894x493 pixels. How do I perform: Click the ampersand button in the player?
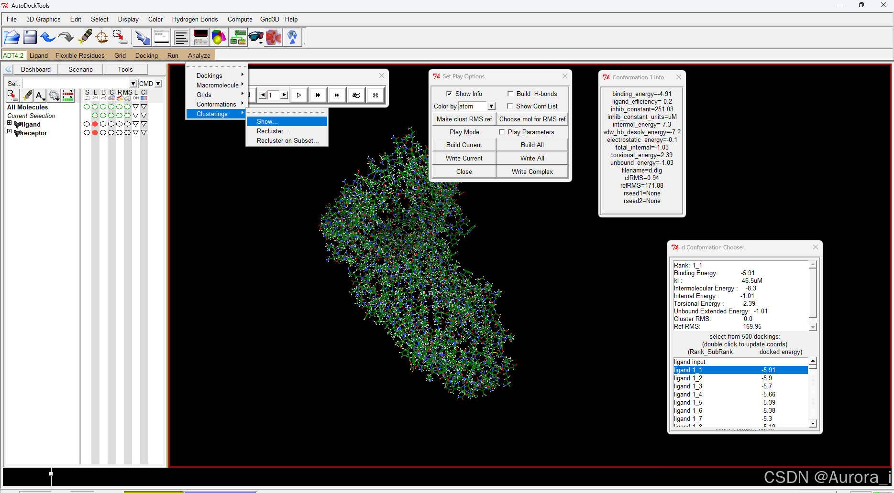356,95
